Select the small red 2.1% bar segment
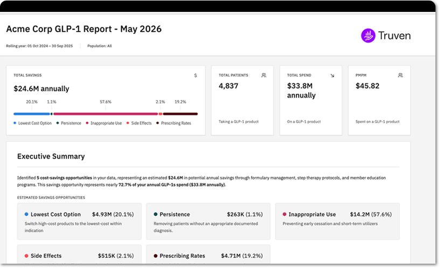Screen dimensions: 443x268 coord(161,114)
